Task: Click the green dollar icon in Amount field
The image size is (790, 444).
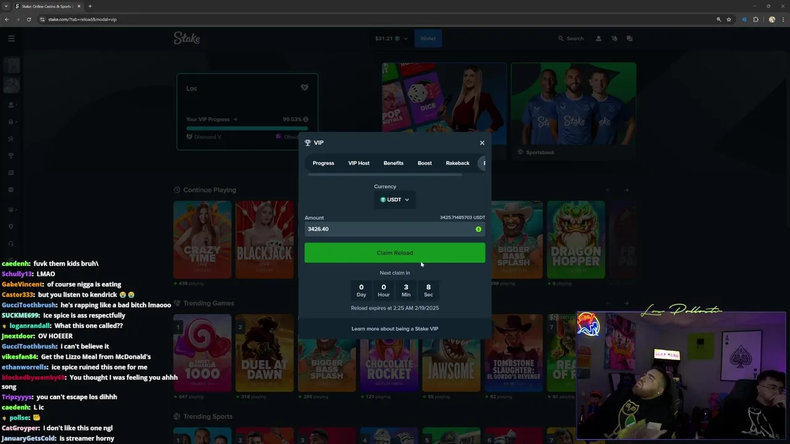Action: 478,229
